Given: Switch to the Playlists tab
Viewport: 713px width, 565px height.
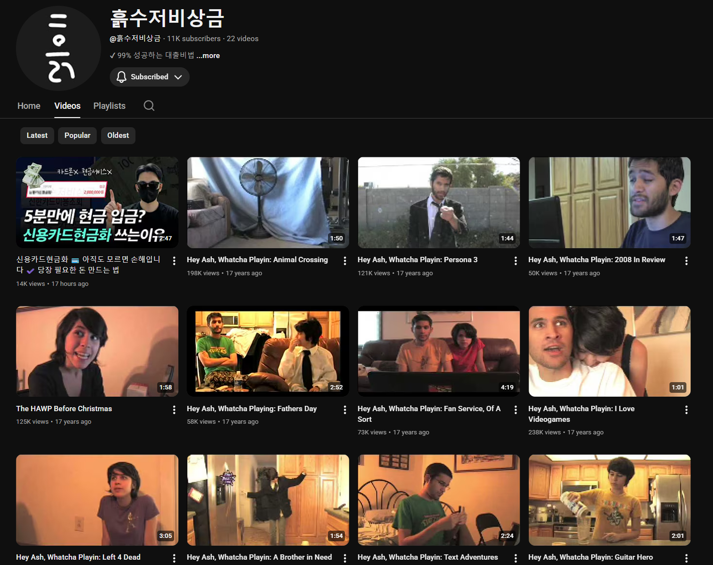Looking at the screenshot, I should 109,106.
